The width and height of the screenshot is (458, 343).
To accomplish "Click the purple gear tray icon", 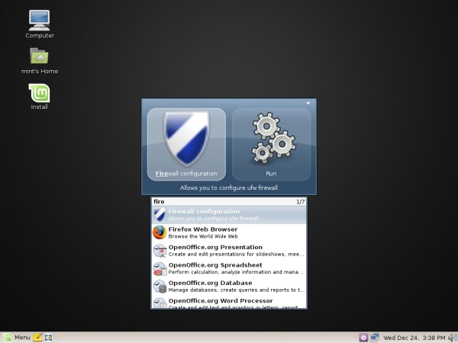I will (x=363, y=338).
